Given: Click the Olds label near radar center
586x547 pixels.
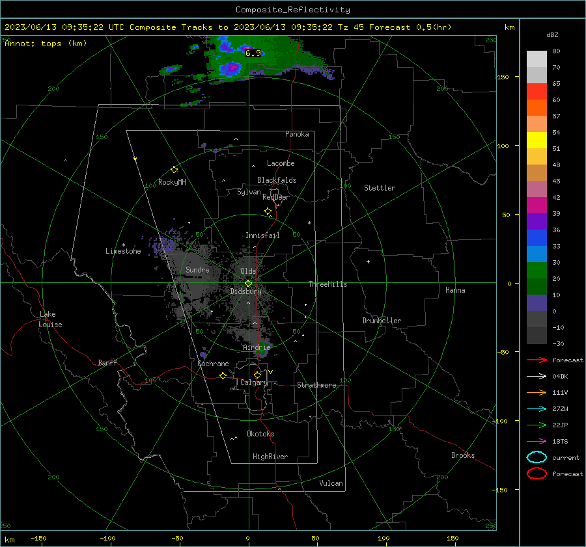Looking at the screenshot, I should click(x=248, y=271).
